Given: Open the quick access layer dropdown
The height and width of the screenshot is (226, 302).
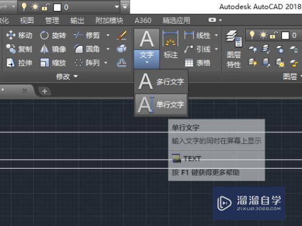Looking at the screenshot, I should (117, 7).
